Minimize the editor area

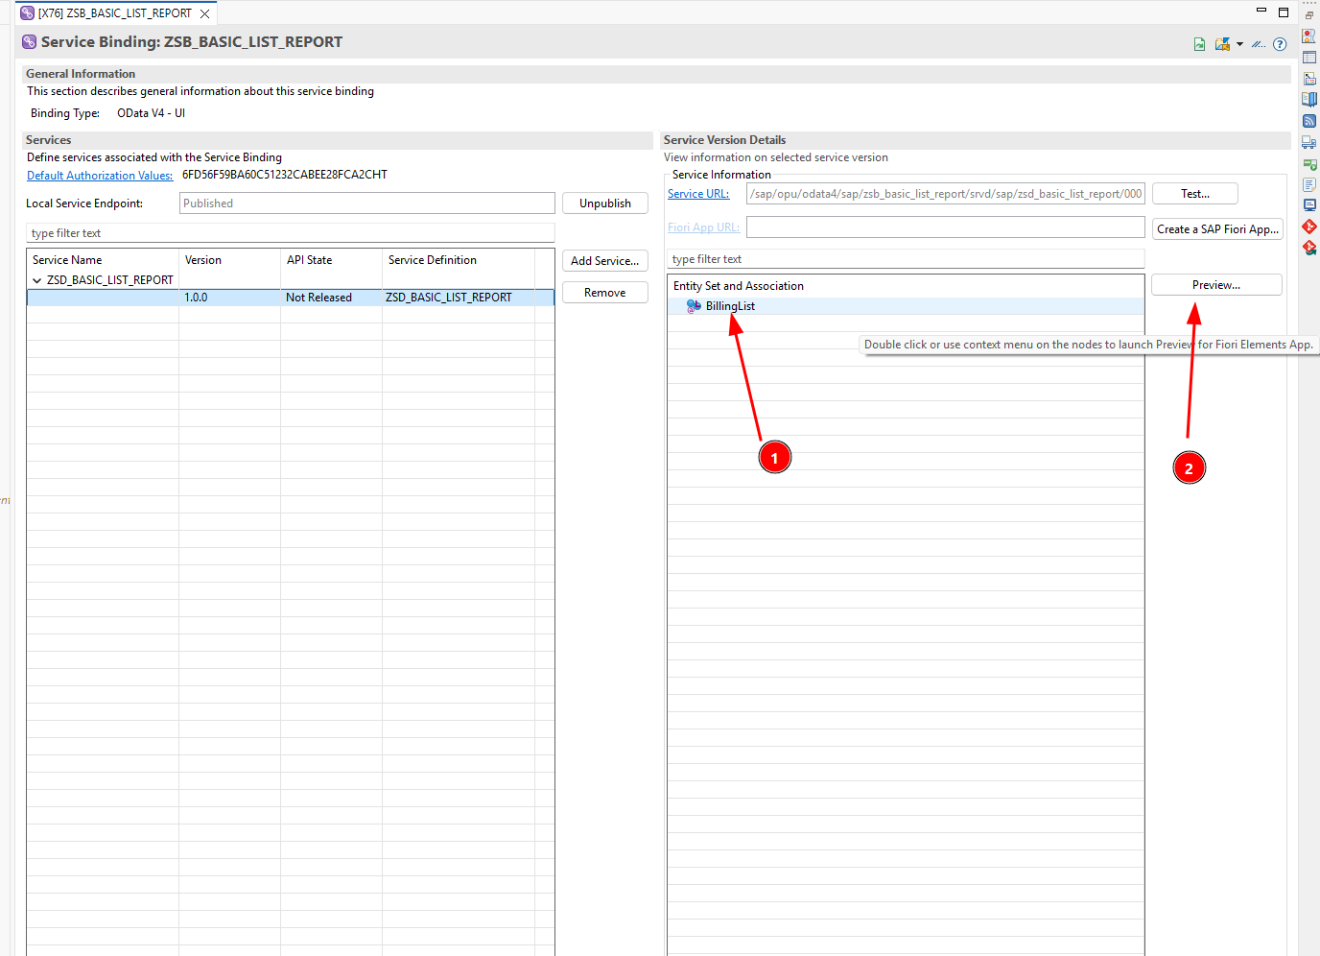click(x=1261, y=12)
